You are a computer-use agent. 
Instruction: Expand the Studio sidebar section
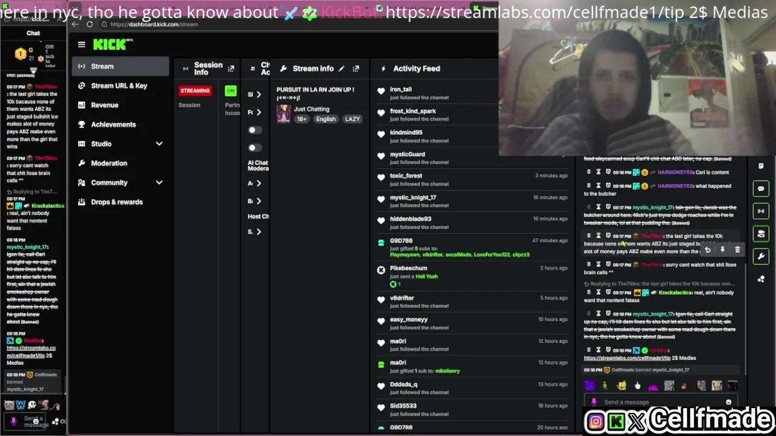tap(159, 144)
